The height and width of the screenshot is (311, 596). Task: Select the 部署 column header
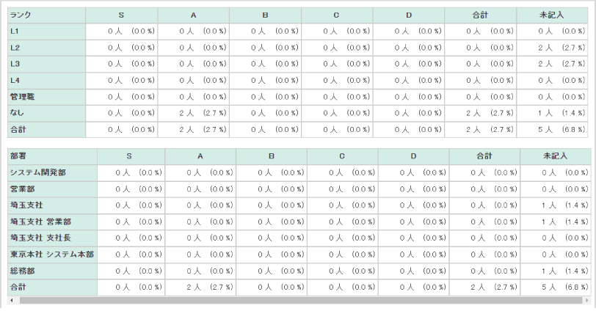[52, 156]
